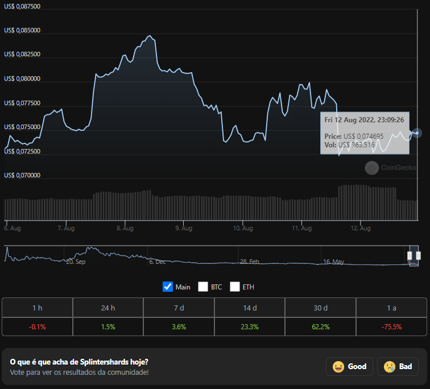430x389 pixels.
Task: Click the 12. Aug axis date label
Action: (x=361, y=228)
